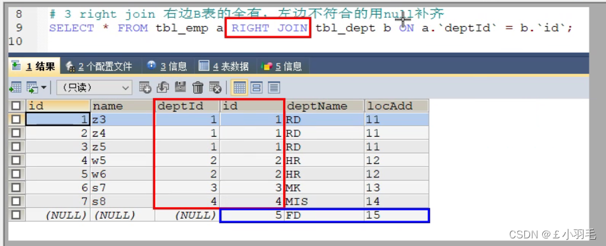Check the row checkbox for w6

[16, 174]
